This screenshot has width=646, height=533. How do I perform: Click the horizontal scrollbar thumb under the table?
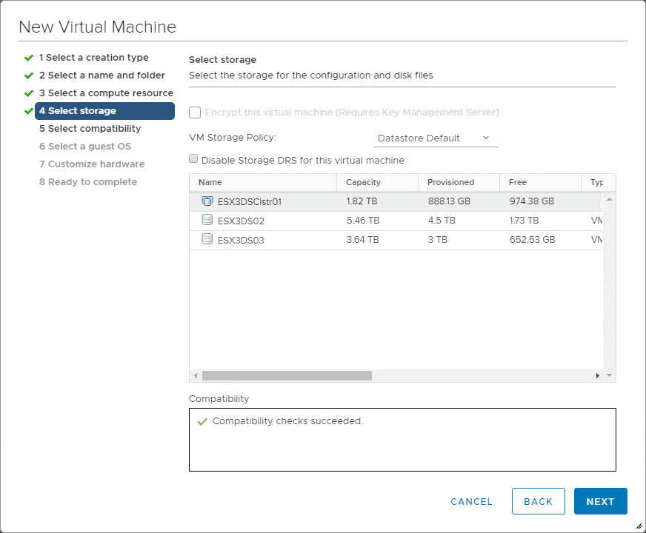pyautogui.click(x=287, y=376)
